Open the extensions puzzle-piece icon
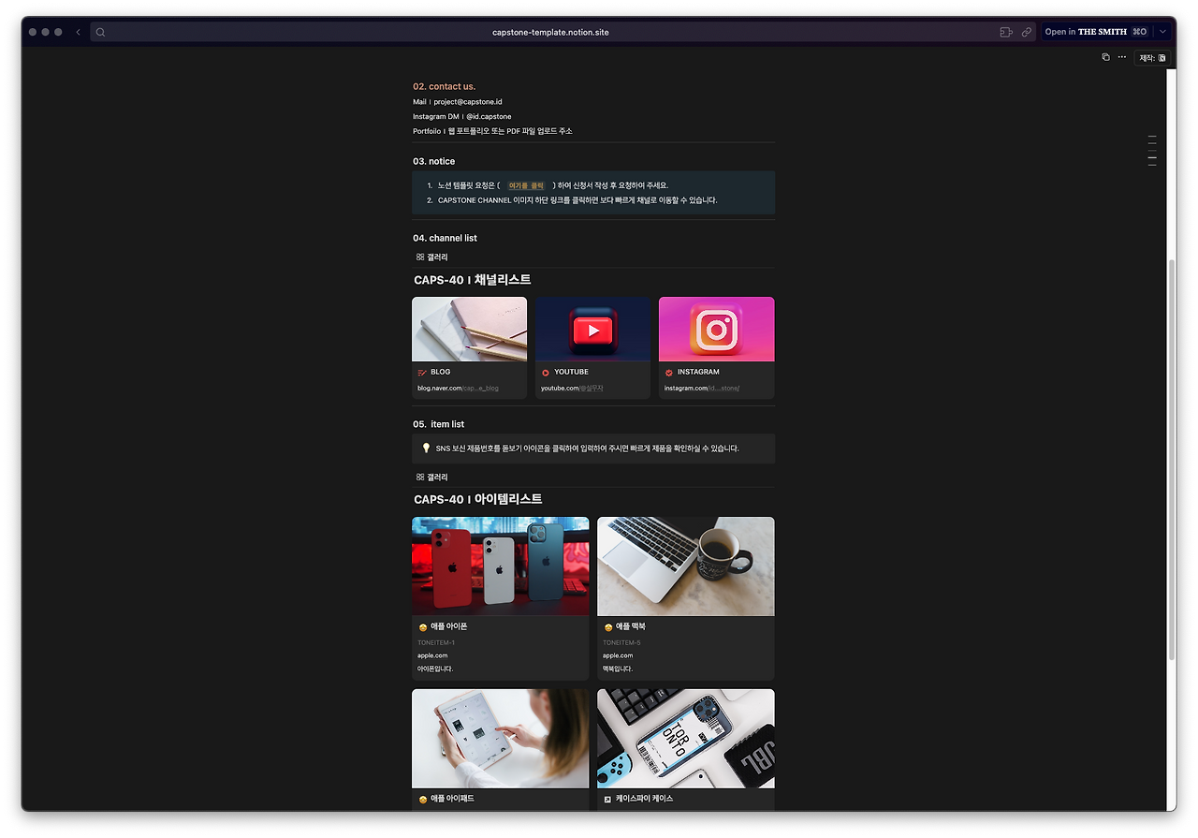Image resolution: width=1198 pixels, height=838 pixels. click(x=1006, y=32)
